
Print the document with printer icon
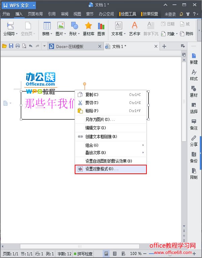point(18,46)
